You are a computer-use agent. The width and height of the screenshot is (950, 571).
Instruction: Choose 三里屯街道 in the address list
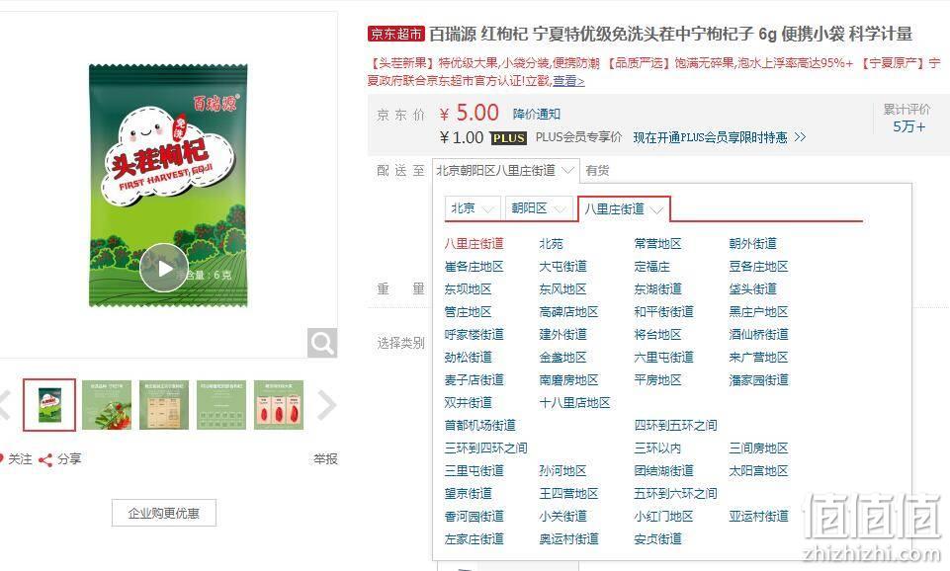(474, 471)
